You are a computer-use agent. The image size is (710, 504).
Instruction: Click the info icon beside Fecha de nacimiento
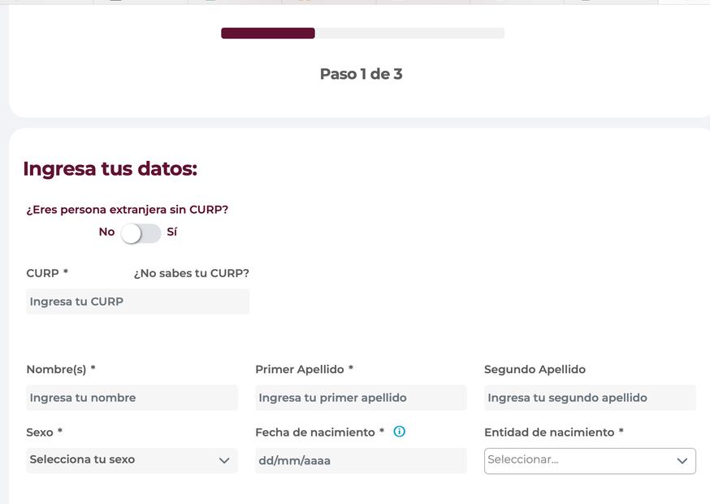399,432
